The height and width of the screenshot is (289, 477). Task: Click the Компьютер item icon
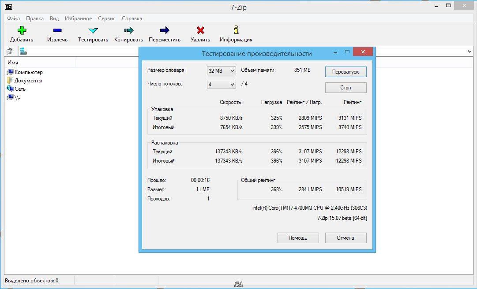10,72
